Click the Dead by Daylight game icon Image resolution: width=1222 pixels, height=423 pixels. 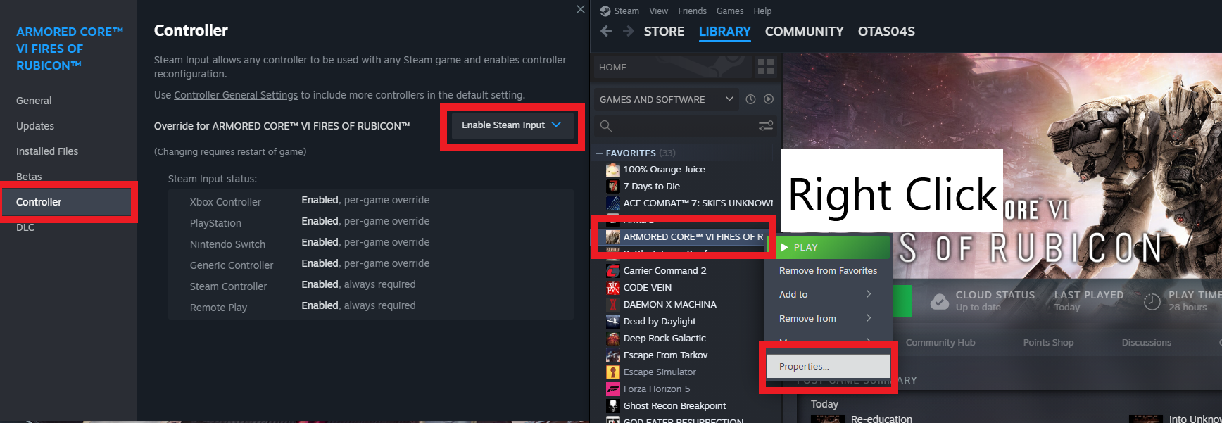[613, 321]
